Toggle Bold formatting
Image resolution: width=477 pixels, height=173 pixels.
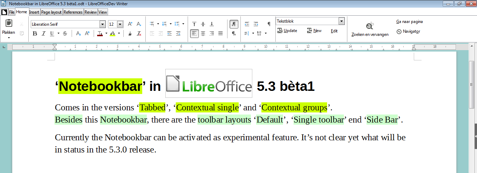(x=35, y=33)
